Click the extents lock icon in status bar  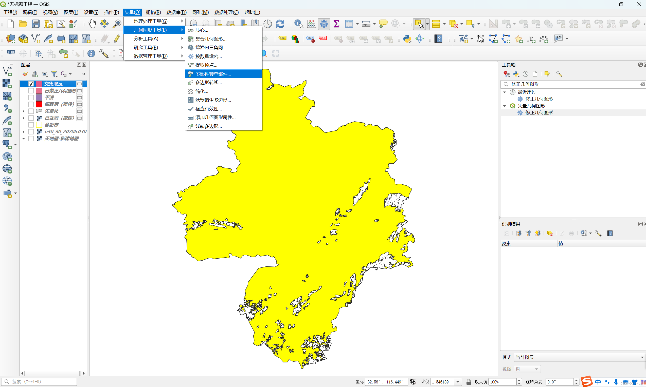(x=469, y=382)
